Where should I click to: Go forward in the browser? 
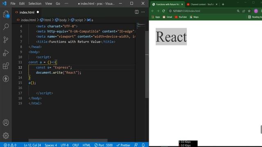(x=158, y=11)
